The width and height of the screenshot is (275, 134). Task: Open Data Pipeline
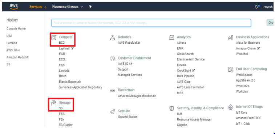[x=186, y=76]
